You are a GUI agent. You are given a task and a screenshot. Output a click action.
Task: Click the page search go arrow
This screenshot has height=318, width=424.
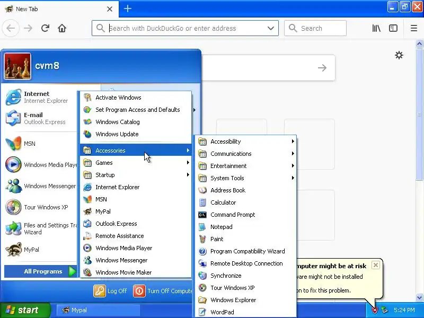322,68
